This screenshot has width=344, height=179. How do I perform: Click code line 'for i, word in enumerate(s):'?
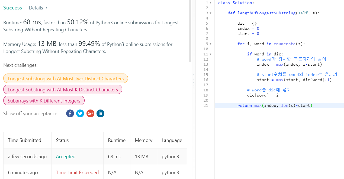[x=271, y=44]
